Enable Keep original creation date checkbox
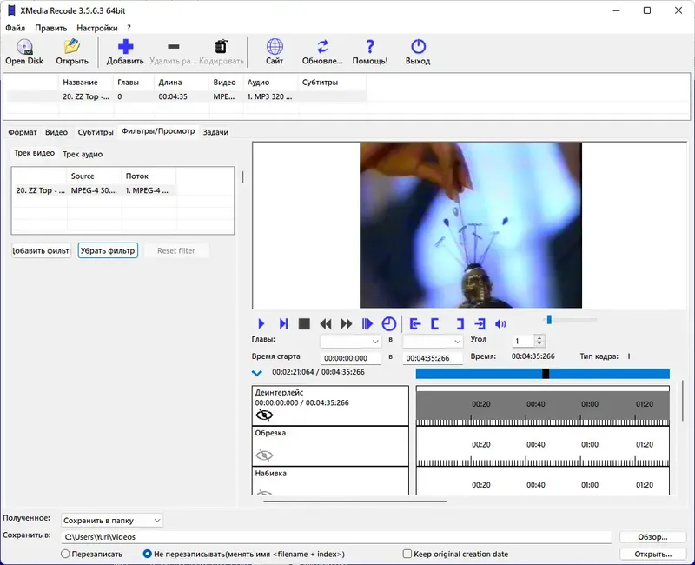Viewport: 695px width, 565px height. [408, 554]
